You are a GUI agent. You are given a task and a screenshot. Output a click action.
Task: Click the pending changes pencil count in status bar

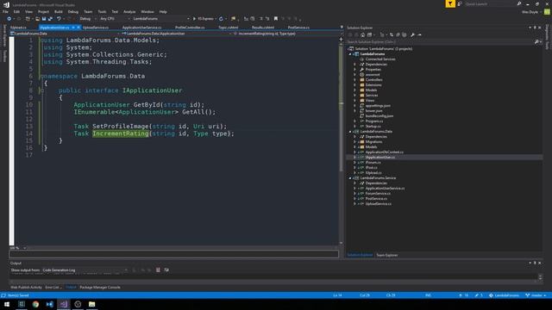(x=479, y=295)
